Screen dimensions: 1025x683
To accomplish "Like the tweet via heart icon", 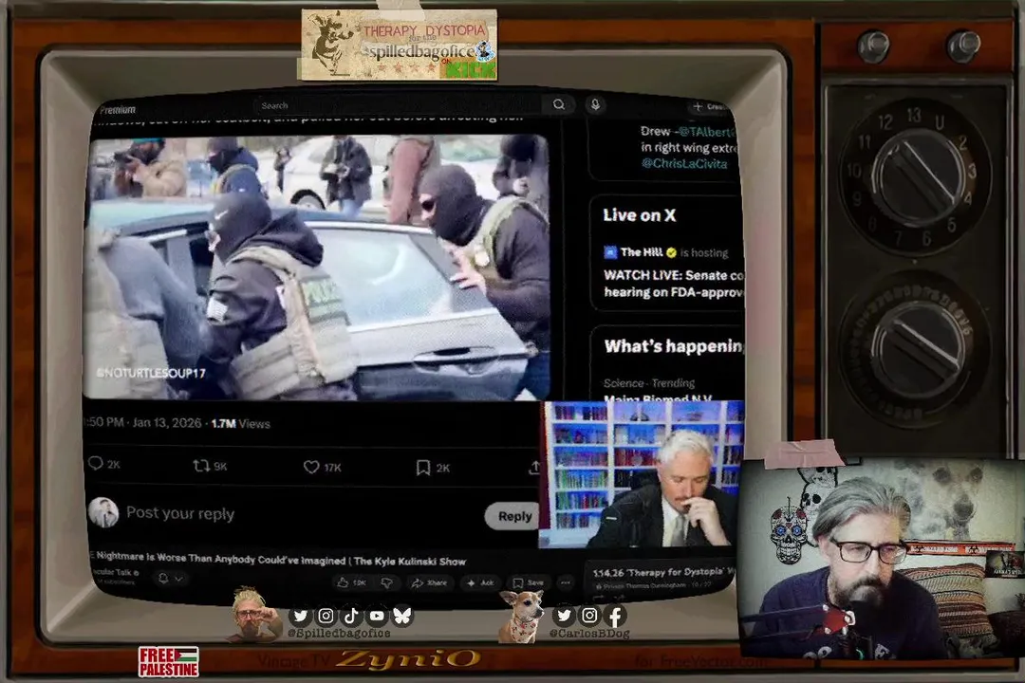I will (x=311, y=467).
